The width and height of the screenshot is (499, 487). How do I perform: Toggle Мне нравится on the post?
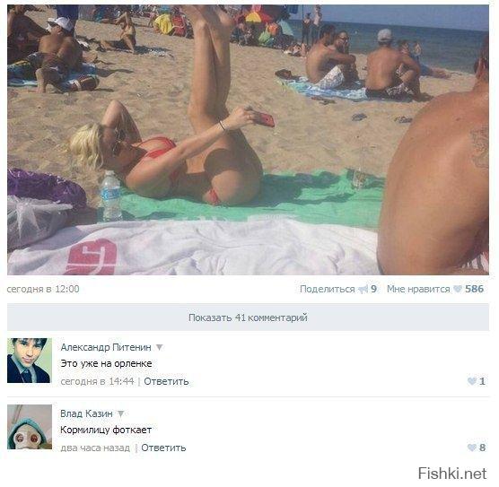tap(418, 289)
